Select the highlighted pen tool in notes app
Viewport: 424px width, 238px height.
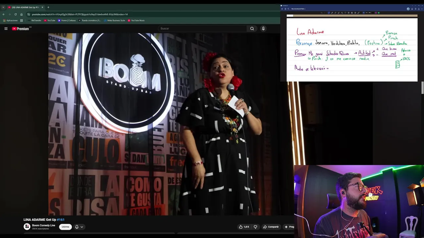329,13
